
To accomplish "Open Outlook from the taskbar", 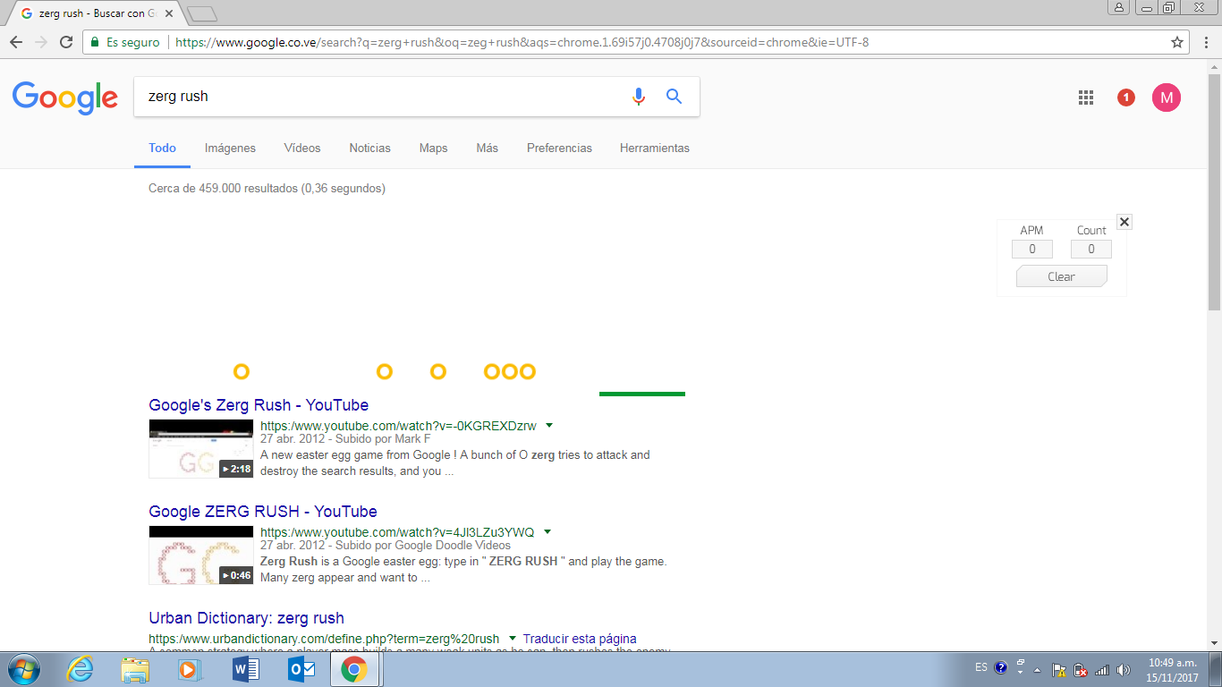I will [300, 669].
